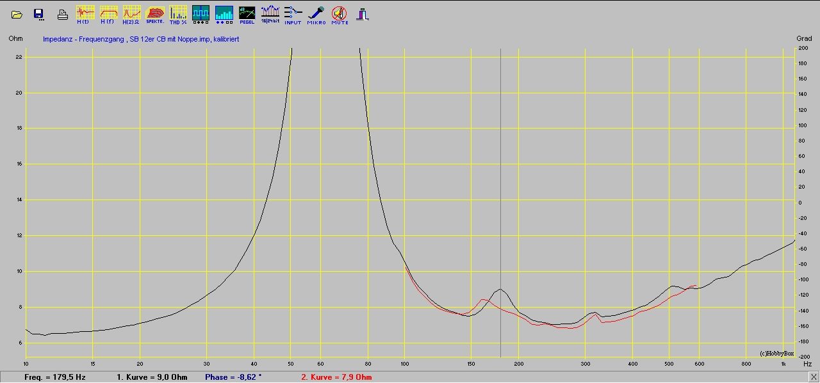Open the PEGEL level settings

[x=247, y=14]
